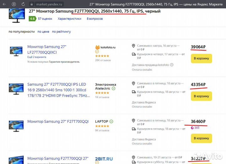Viewport: 226px width, 164px height.
Task: Add LAPTOP offer for 36 460 ₽ to cart
Action: (x=201, y=138)
